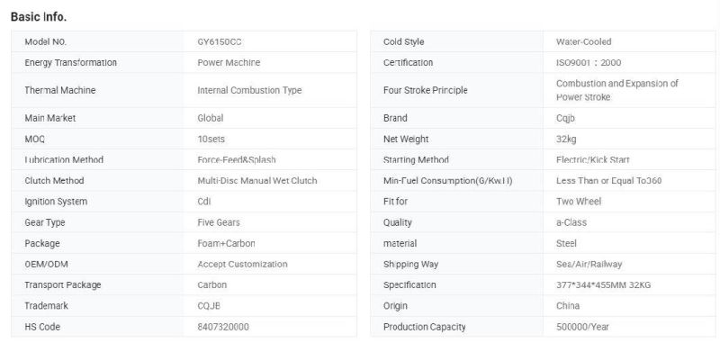Select the 377*344*455MM 32KG specification

coord(603,285)
